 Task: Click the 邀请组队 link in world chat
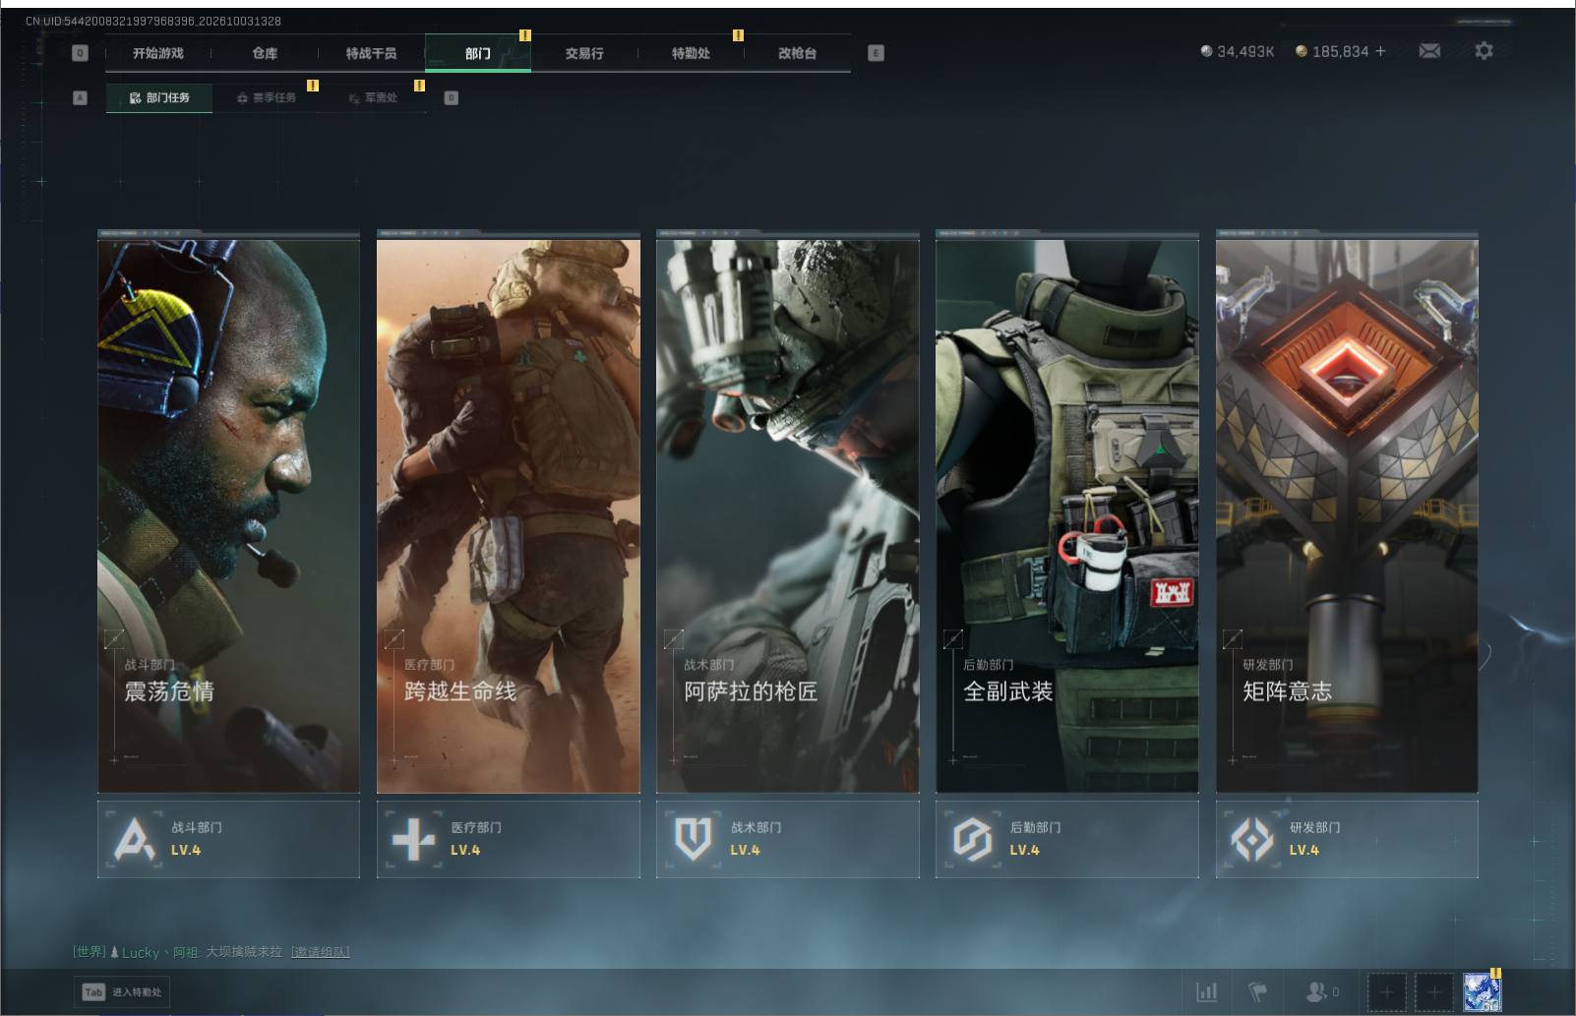(x=321, y=952)
